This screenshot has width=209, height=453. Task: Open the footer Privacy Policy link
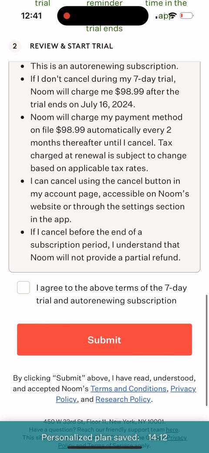point(177,438)
